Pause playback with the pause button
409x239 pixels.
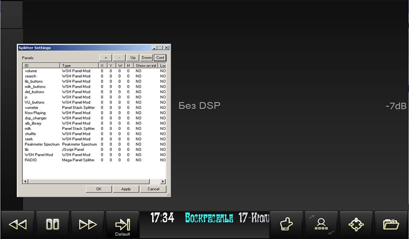coord(52,224)
